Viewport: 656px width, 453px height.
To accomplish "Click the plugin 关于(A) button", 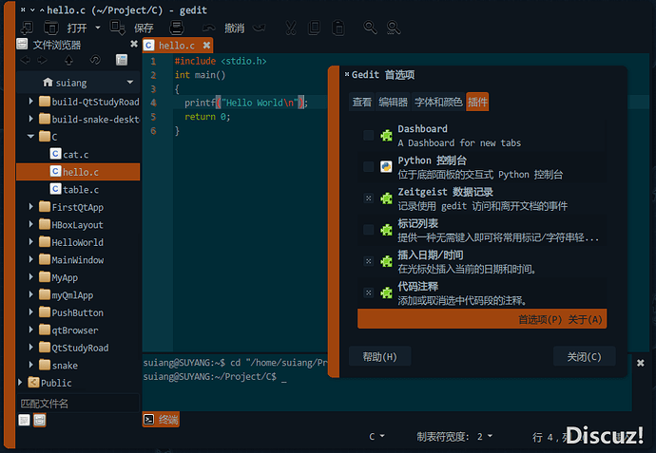I will click(586, 320).
